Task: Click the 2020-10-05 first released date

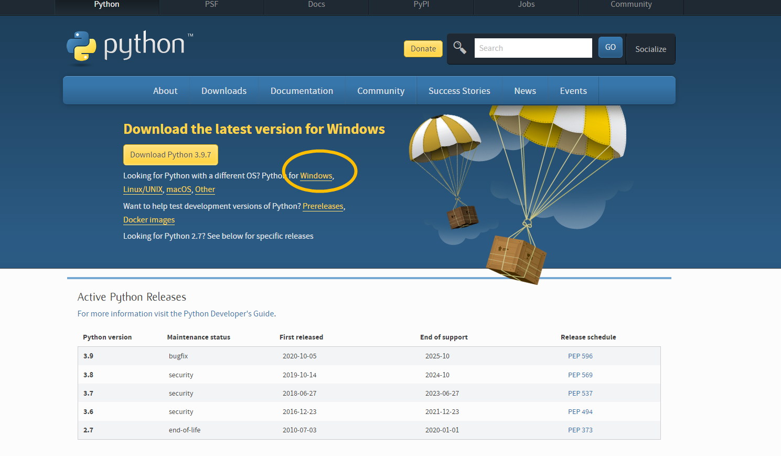Action: point(299,356)
